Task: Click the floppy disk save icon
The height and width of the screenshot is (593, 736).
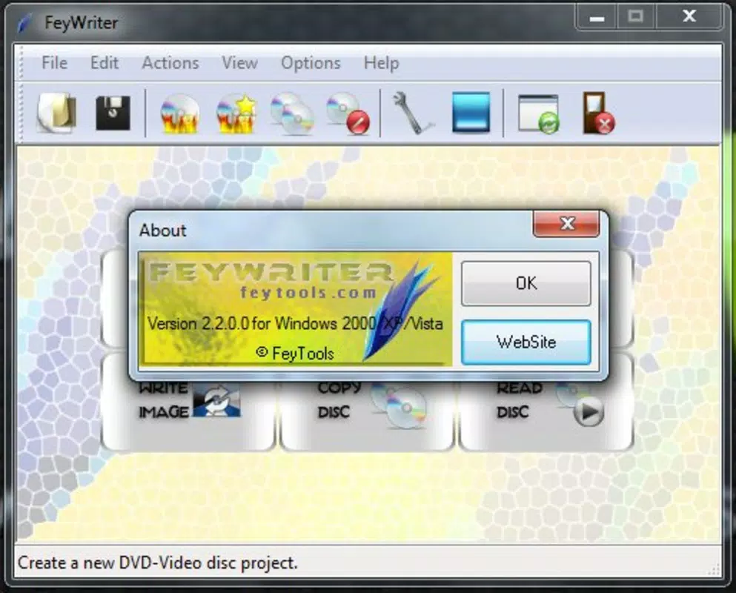Action: tap(113, 113)
